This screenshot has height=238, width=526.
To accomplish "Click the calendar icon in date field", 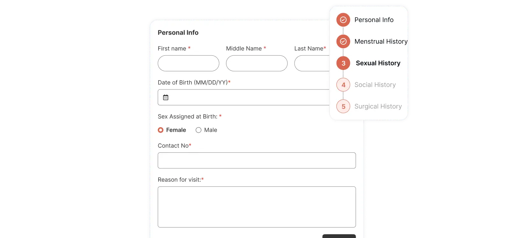I will (166, 97).
